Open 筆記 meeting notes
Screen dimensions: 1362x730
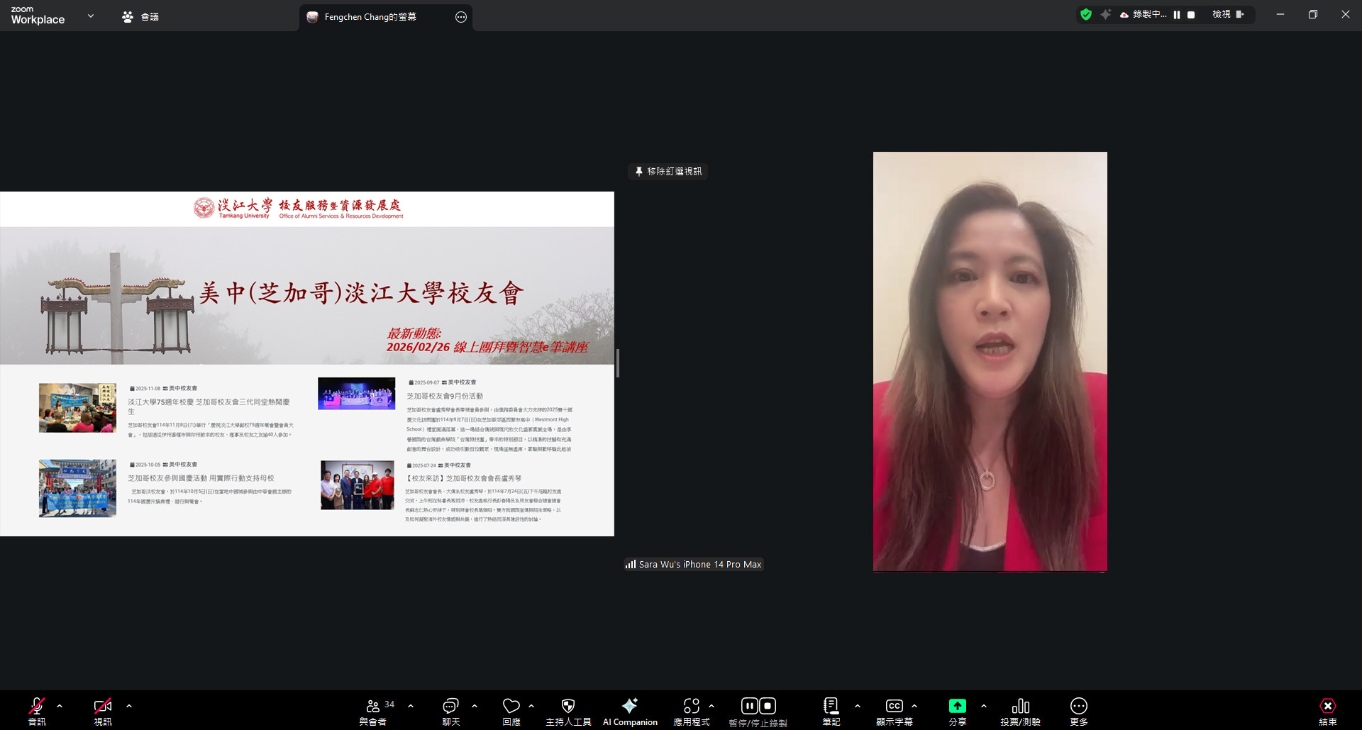pos(830,709)
